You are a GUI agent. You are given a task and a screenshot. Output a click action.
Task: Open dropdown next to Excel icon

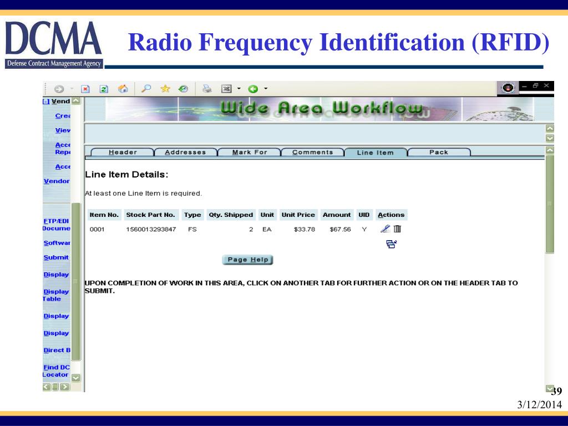click(239, 88)
